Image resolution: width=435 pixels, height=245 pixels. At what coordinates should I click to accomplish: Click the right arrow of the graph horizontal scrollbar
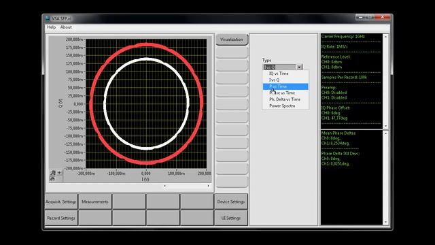pyautogui.click(x=209, y=186)
